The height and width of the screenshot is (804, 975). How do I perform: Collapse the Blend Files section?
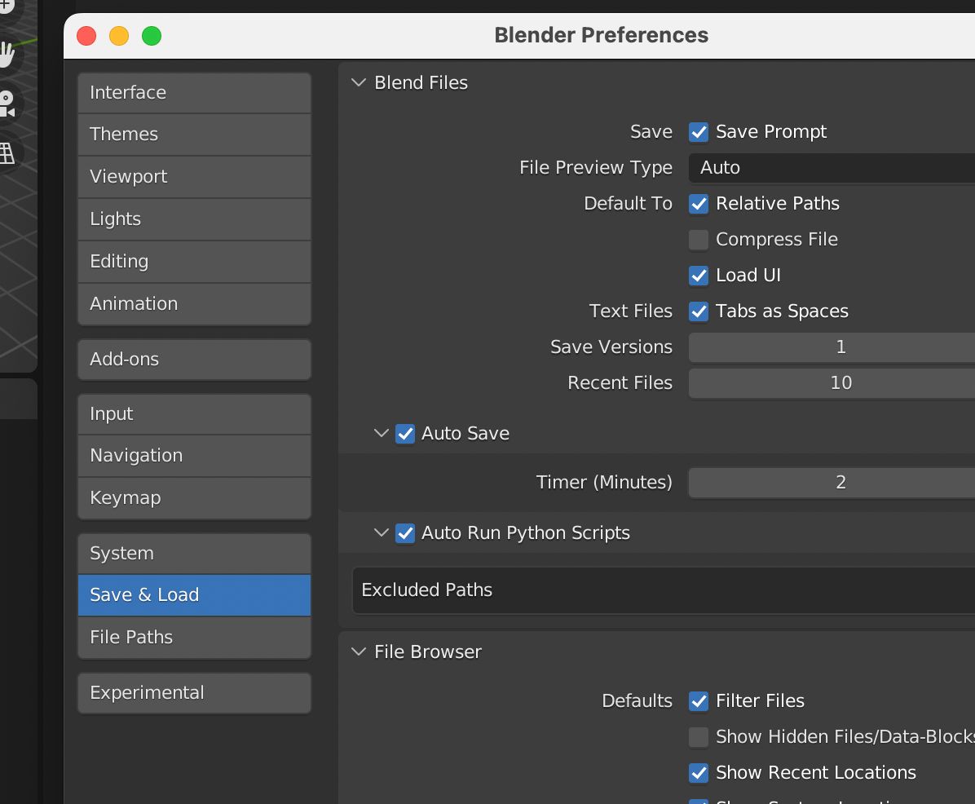point(358,83)
